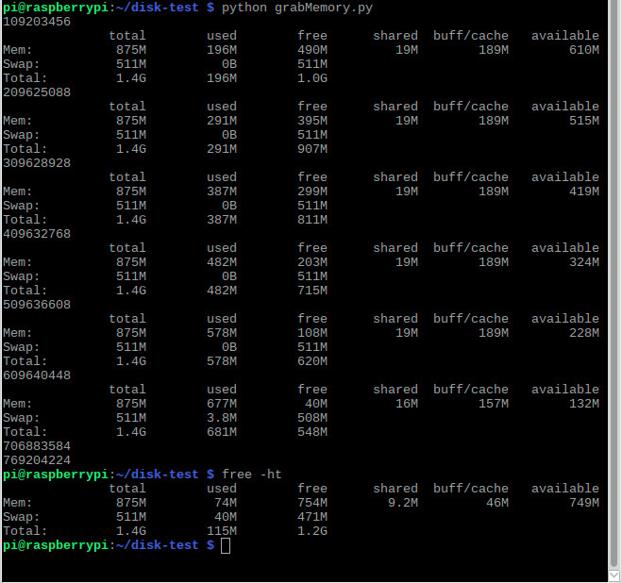
Task: Select the 109203456 output line
Action: 37,22
